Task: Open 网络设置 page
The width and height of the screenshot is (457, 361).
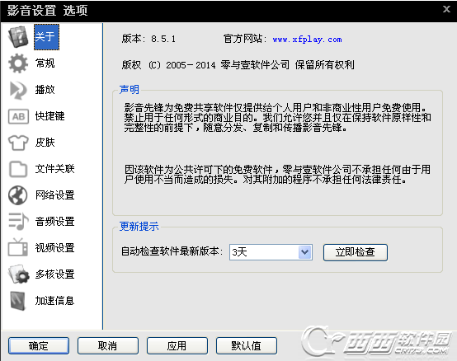Action: 54,195
